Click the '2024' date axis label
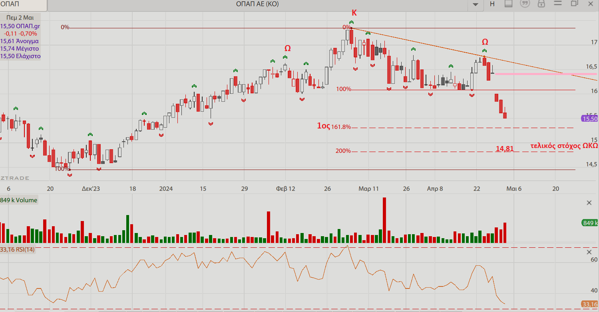 [x=166, y=189]
